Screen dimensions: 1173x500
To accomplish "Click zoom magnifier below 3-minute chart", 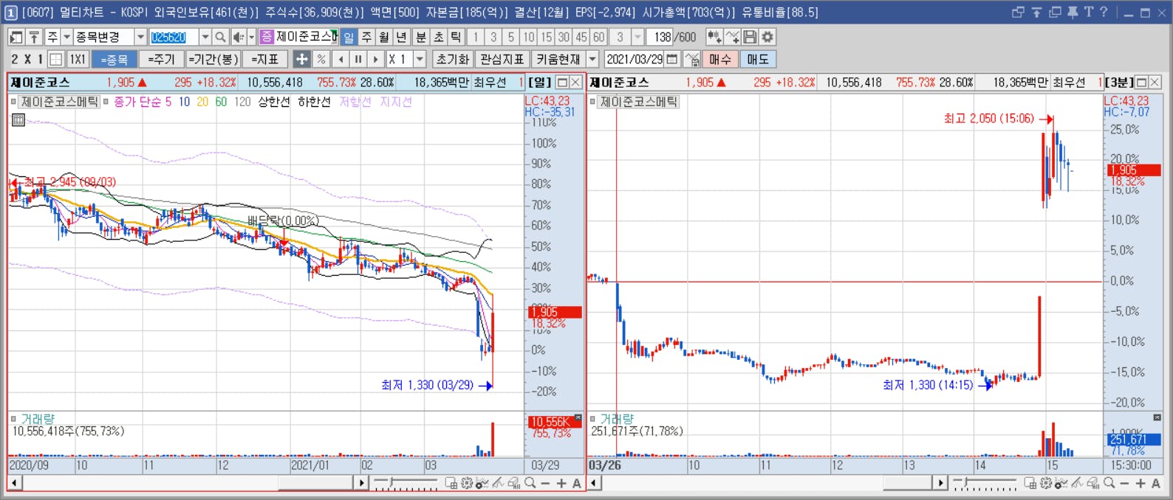I will click(x=1109, y=483).
